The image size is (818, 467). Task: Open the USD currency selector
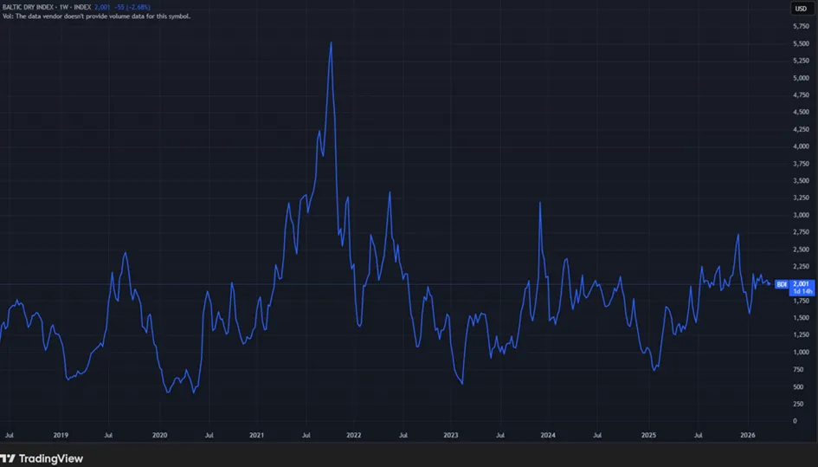[801, 9]
